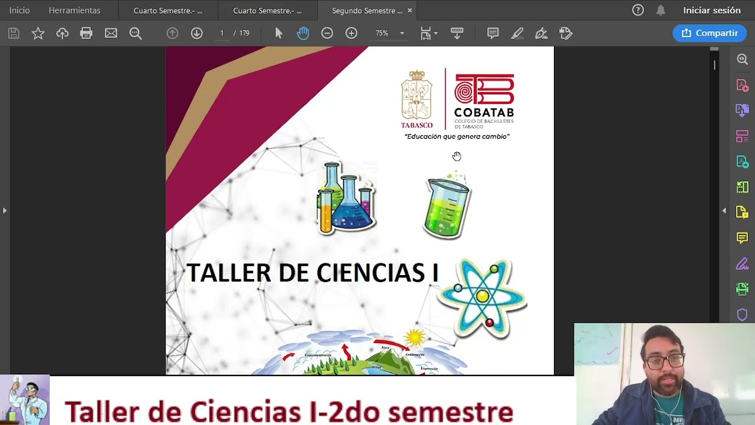
Task: Go to next page arrow
Action: point(197,34)
